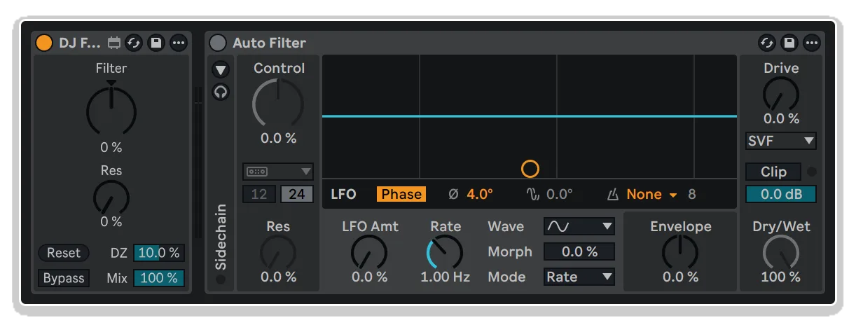The image size is (856, 325).
Task: Click the phase 4.0° value
Action: coord(481,194)
